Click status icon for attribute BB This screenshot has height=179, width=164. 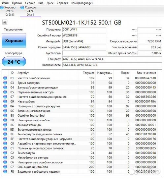(x=5, y=120)
